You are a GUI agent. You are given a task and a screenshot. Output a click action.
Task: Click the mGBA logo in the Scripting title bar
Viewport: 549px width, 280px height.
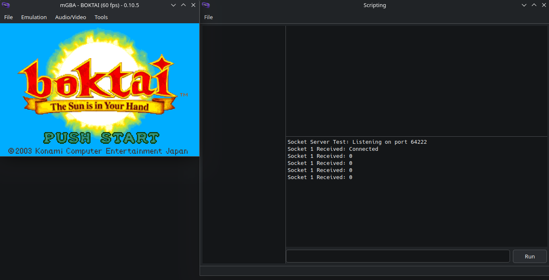pos(206,5)
